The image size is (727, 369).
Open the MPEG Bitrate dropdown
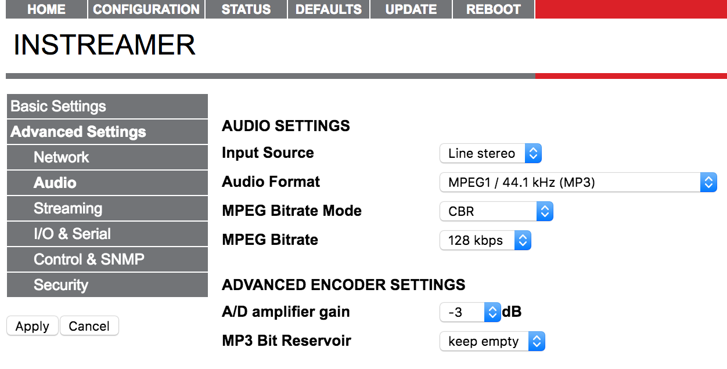485,240
